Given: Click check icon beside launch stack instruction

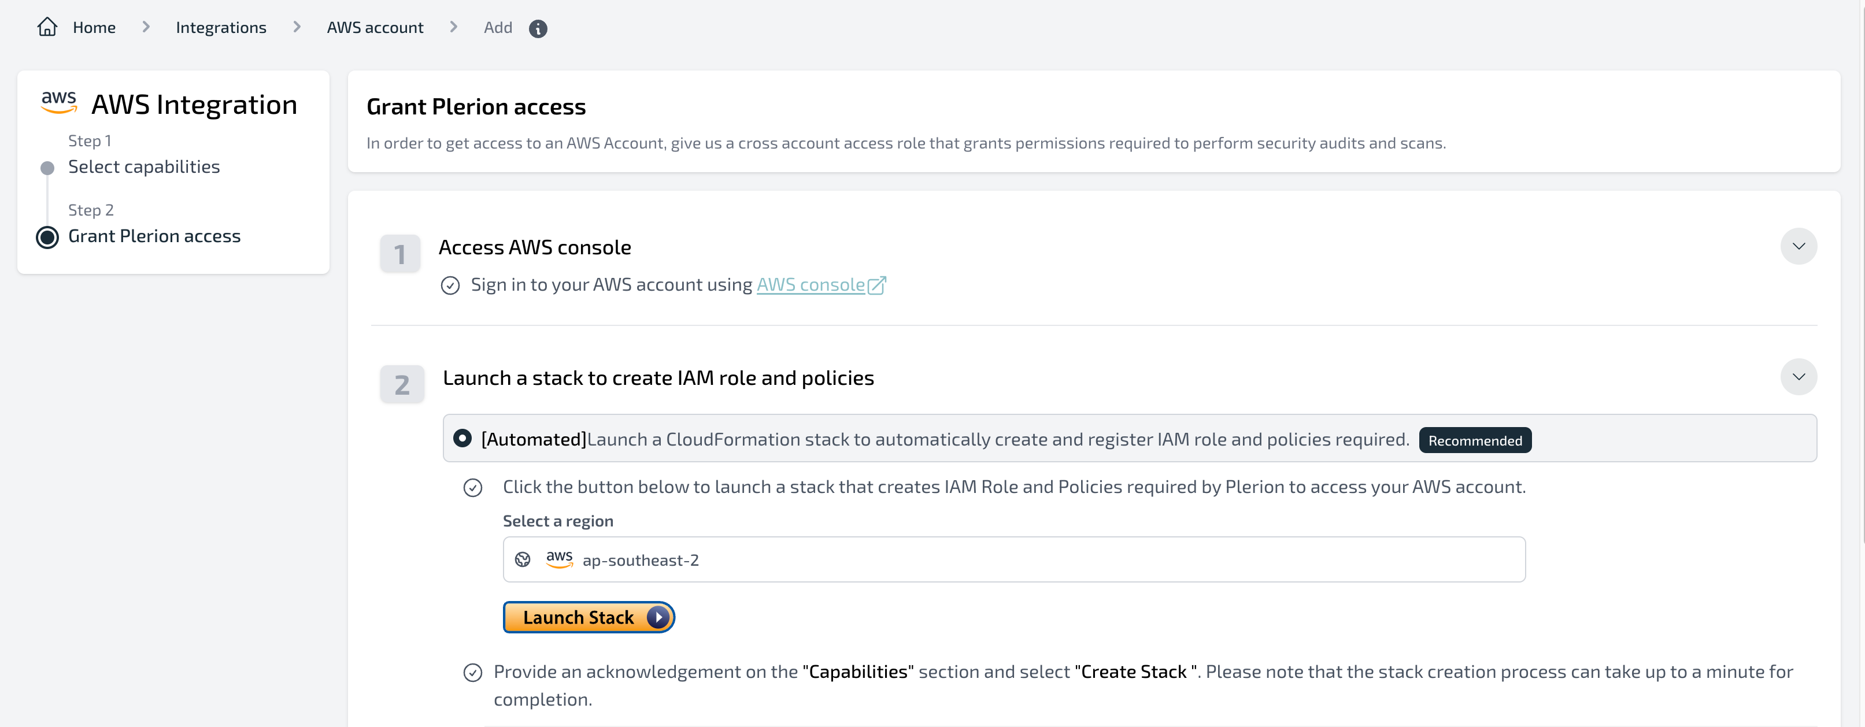Looking at the screenshot, I should coord(473,488).
